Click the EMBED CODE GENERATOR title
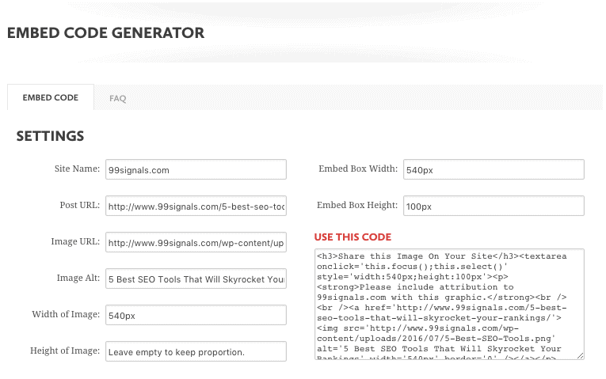606x379 pixels. tap(105, 32)
